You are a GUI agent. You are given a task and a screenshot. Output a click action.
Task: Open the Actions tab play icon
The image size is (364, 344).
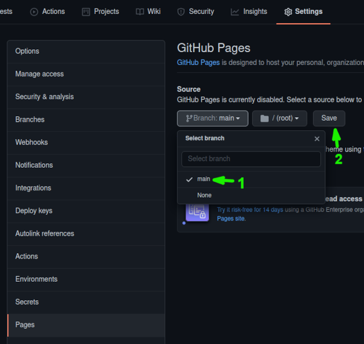point(34,12)
